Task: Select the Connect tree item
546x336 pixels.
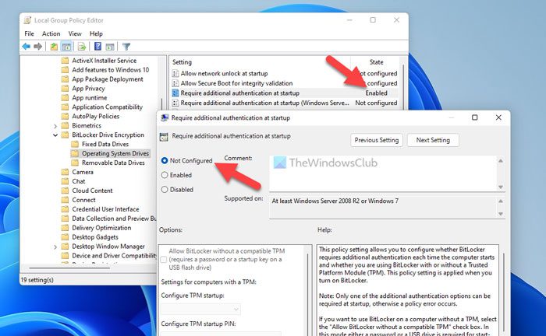Action: point(83,200)
